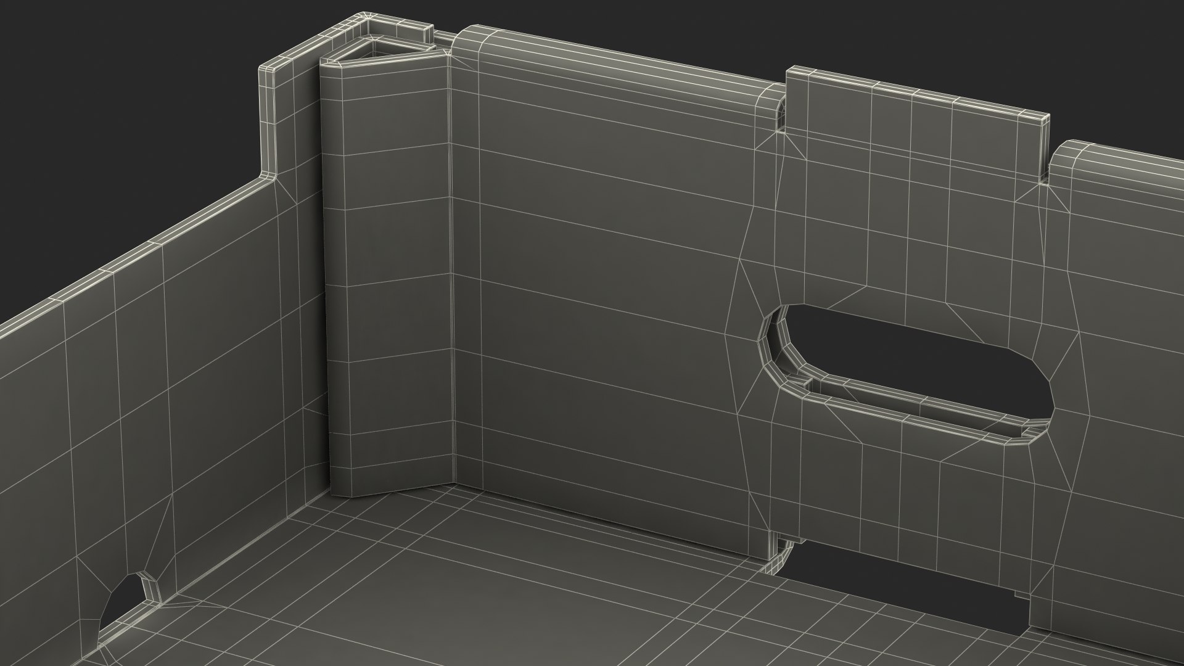The width and height of the screenshot is (1184, 666).
Task: Click the notch gap left of raised tab
Action: (780, 117)
